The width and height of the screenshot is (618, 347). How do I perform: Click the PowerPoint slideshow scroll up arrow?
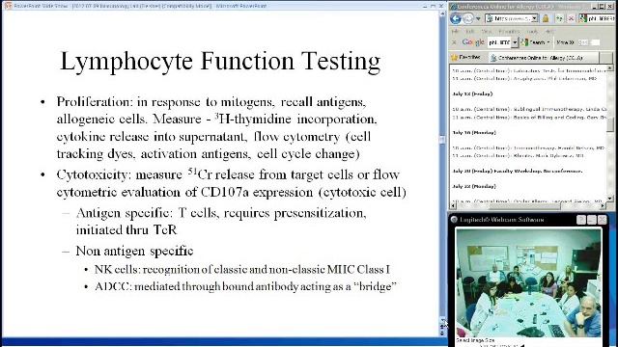pos(442,13)
